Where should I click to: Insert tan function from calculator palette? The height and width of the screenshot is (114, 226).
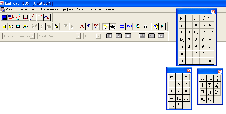tap(182, 46)
